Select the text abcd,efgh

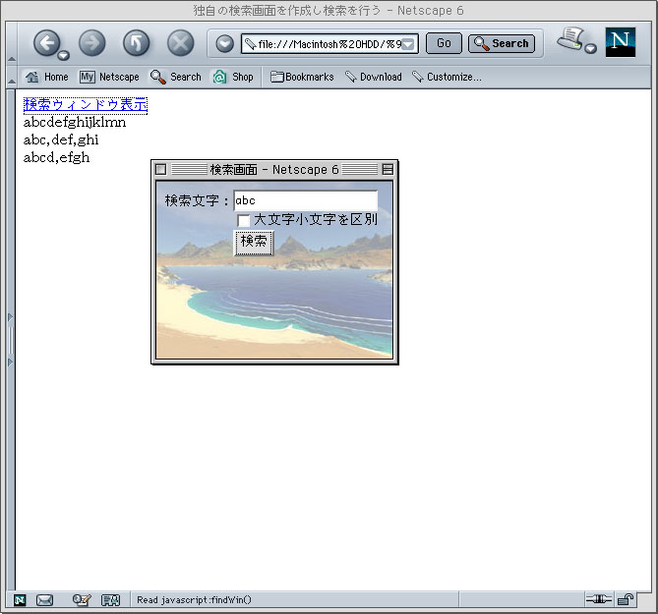click(x=57, y=157)
